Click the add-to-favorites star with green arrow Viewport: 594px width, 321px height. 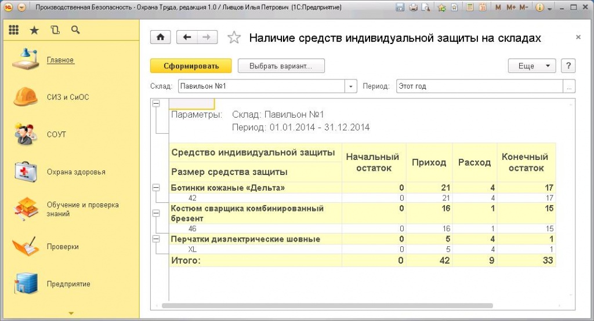click(x=441, y=7)
